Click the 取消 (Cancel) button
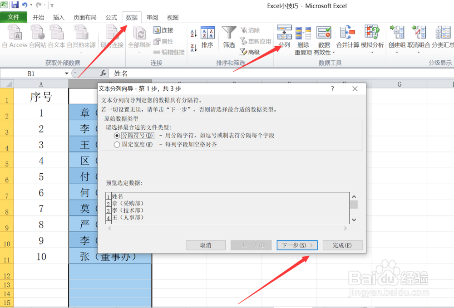This screenshot has height=308, width=454. pyautogui.click(x=206, y=245)
